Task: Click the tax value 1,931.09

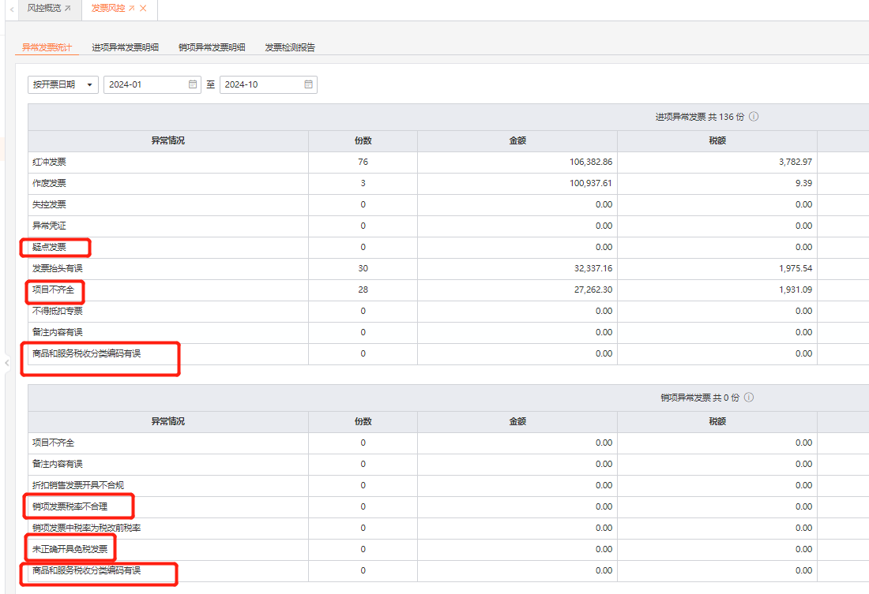Action: (x=796, y=290)
